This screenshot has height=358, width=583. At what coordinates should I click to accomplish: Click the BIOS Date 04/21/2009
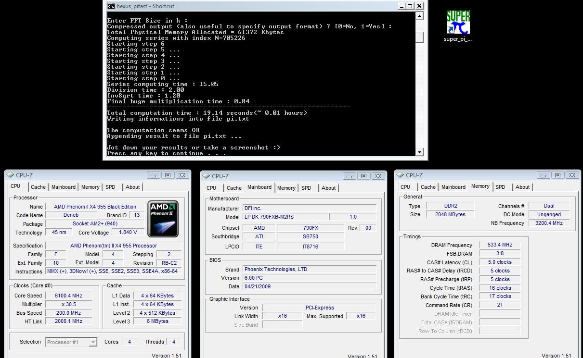[310, 287]
